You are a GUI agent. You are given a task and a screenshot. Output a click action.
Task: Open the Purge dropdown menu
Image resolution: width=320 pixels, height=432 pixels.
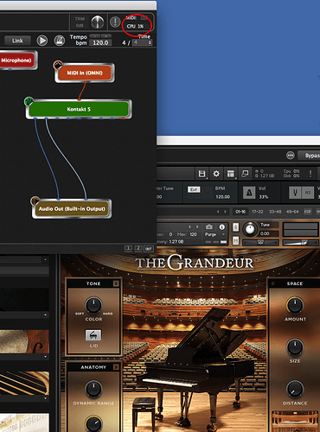click(214, 234)
